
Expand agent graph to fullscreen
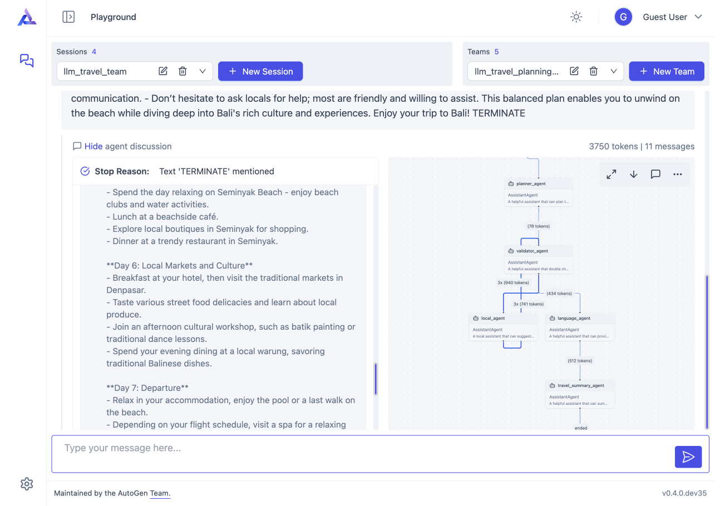click(611, 174)
